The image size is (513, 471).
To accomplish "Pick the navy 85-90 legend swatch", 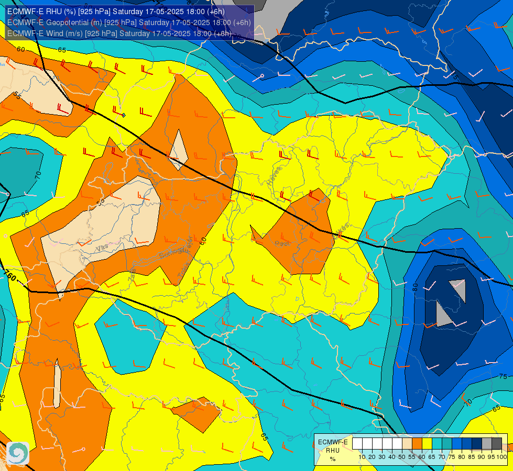I will pyautogui.click(x=477, y=444).
